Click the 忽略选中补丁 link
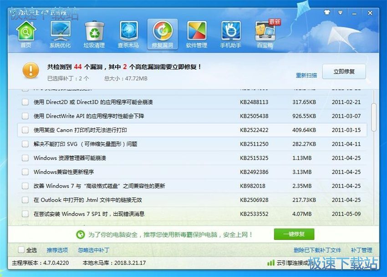 (93, 250)
